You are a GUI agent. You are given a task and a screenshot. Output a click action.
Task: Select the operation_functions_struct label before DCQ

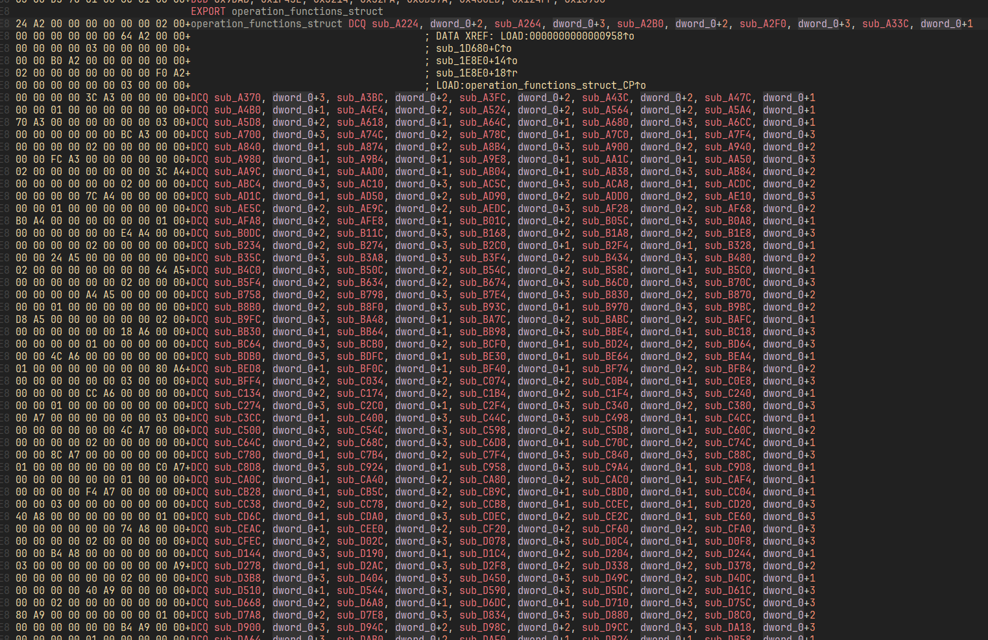click(x=266, y=24)
